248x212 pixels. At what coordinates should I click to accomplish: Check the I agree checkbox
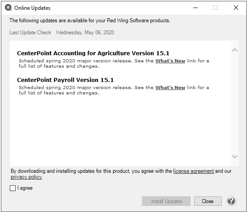click(12, 188)
